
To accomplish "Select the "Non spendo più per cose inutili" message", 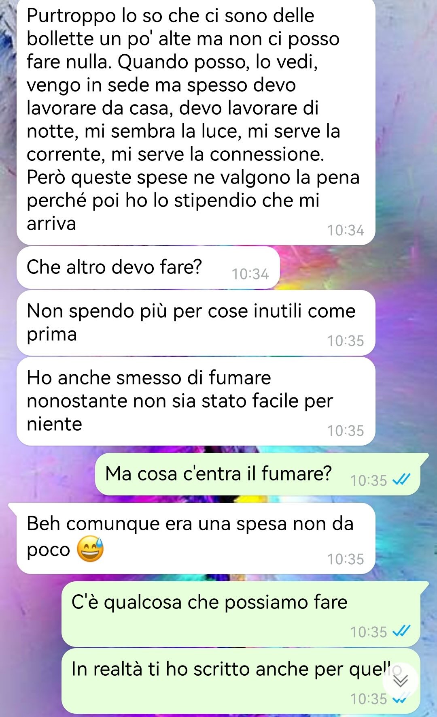I will 196,323.
